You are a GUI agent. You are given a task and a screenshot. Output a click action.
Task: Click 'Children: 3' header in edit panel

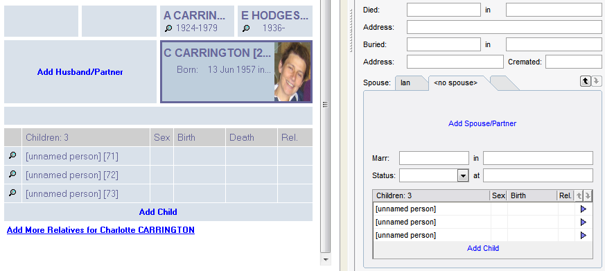click(x=431, y=195)
